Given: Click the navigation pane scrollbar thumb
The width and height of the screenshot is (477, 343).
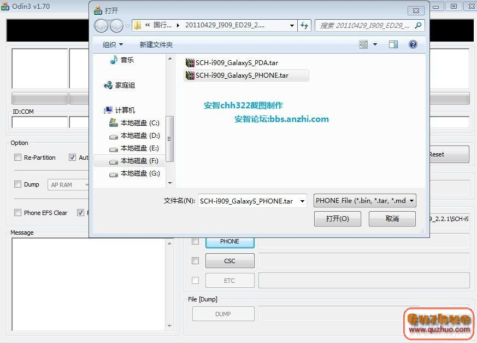Looking at the screenshot, I should (170, 139).
